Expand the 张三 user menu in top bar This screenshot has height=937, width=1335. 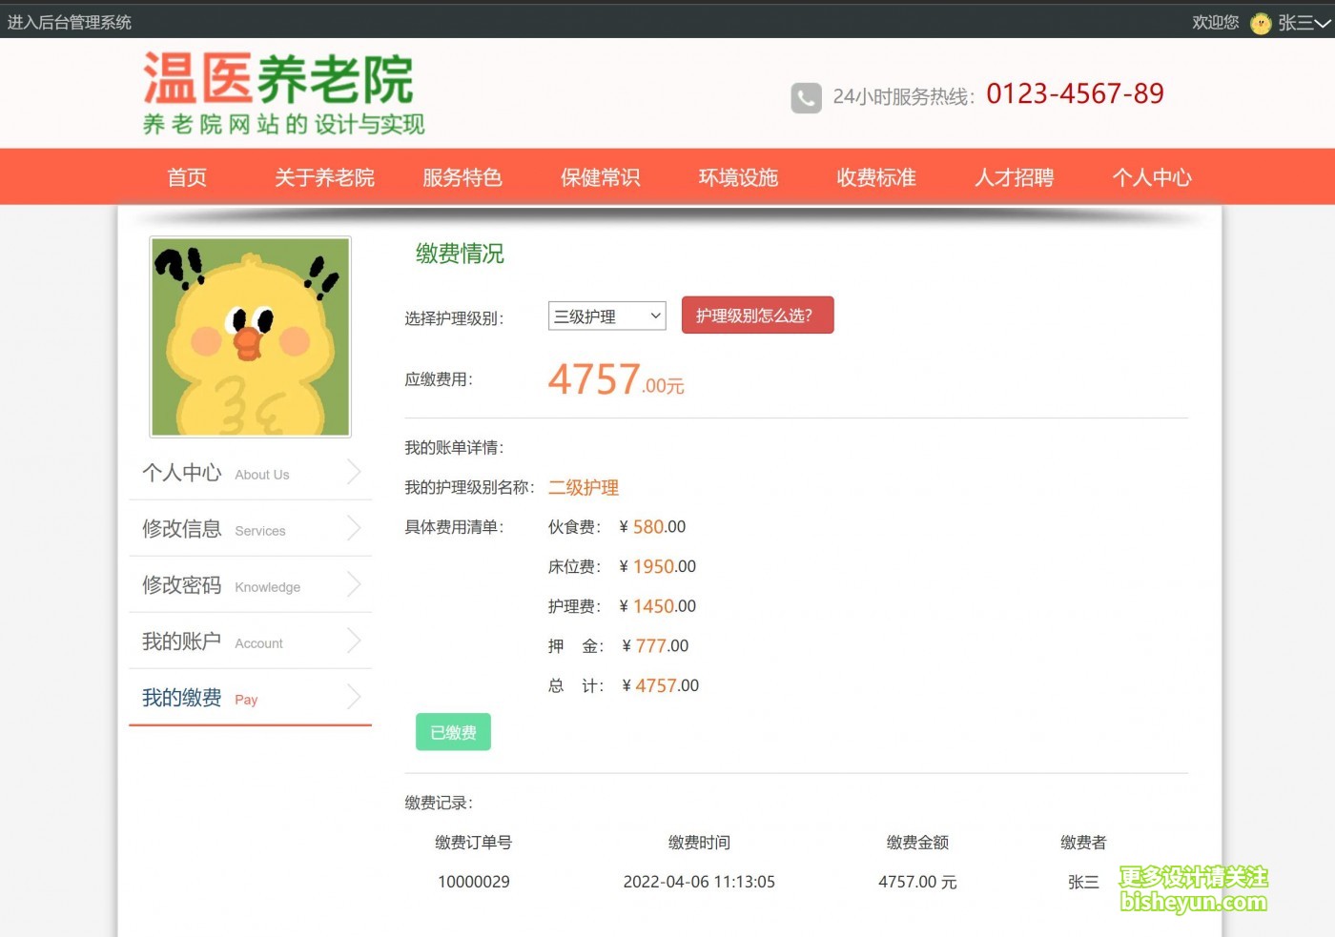[x=1303, y=23]
